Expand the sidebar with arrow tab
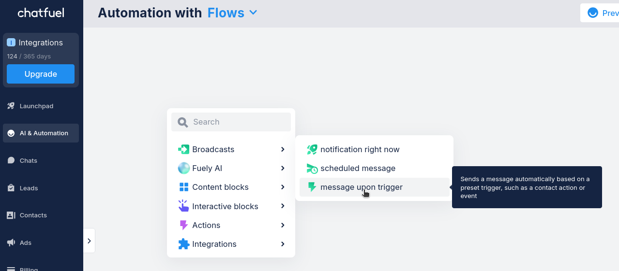 (x=89, y=241)
